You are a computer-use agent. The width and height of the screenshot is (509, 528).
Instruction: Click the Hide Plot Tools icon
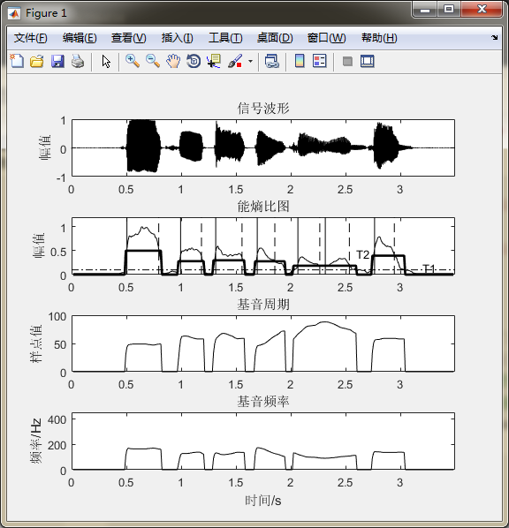347,62
